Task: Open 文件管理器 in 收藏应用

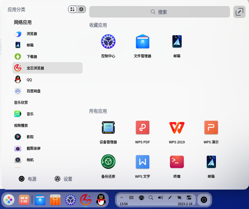Action: coord(142,46)
